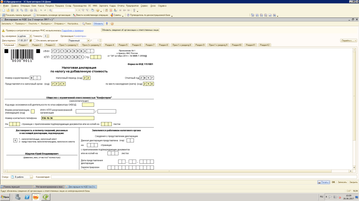The image size is (359, 201).
Task: Click the Записать button
Action: [x=342, y=182]
